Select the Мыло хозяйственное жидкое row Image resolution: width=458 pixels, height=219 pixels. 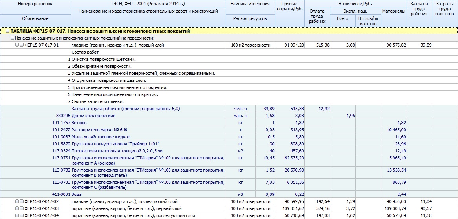coord(229,137)
